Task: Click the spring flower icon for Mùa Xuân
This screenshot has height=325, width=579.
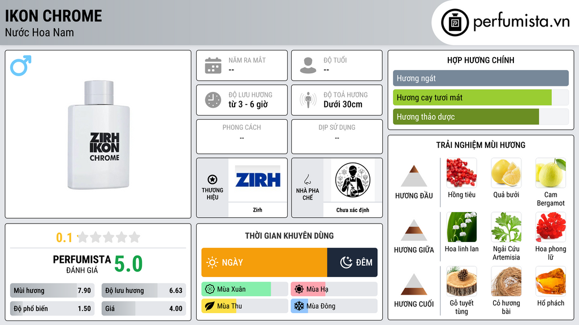Action: tap(210, 289)
